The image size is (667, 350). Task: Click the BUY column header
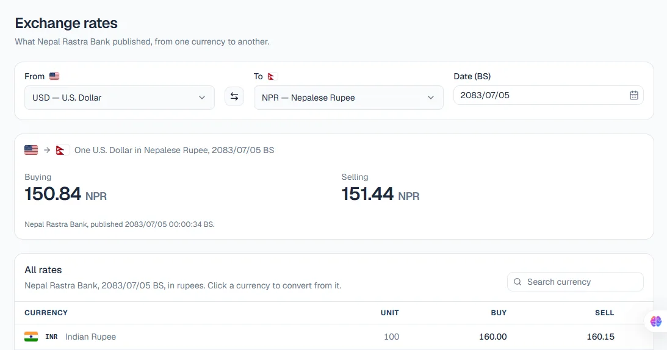(499, 313)
